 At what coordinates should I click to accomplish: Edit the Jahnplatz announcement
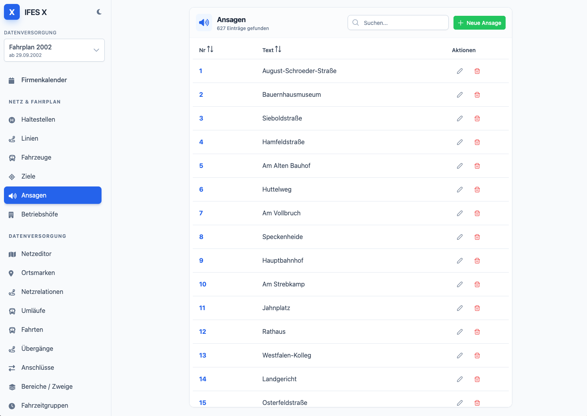(460, 308)
